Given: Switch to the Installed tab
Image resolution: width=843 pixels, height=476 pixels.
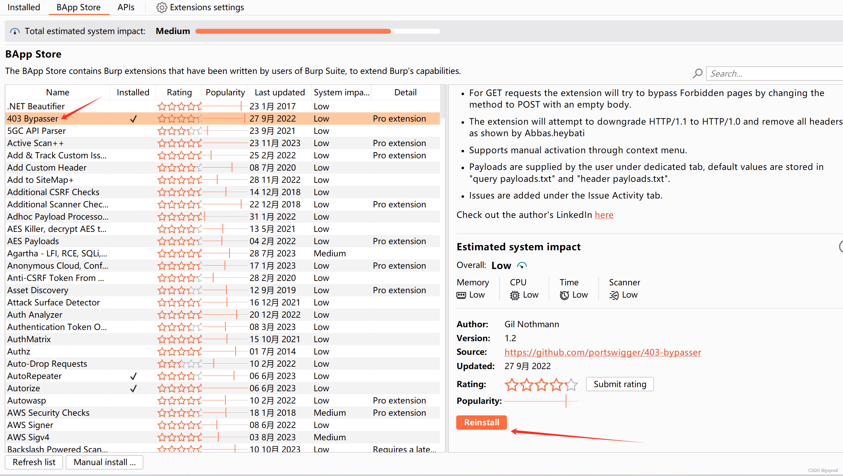Looking at the screenshot, I should pyautogui.click(x=24, y=7).
